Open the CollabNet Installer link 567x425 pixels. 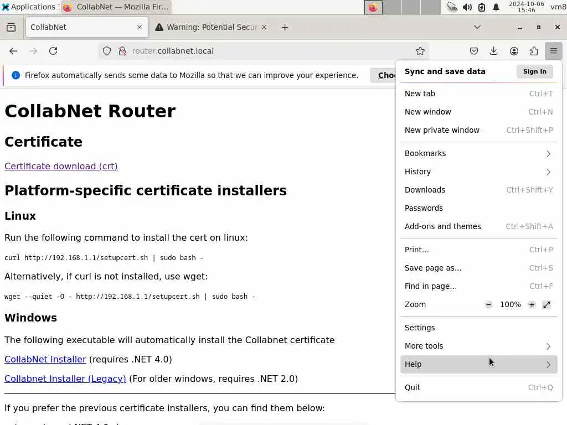click(45, 360)
